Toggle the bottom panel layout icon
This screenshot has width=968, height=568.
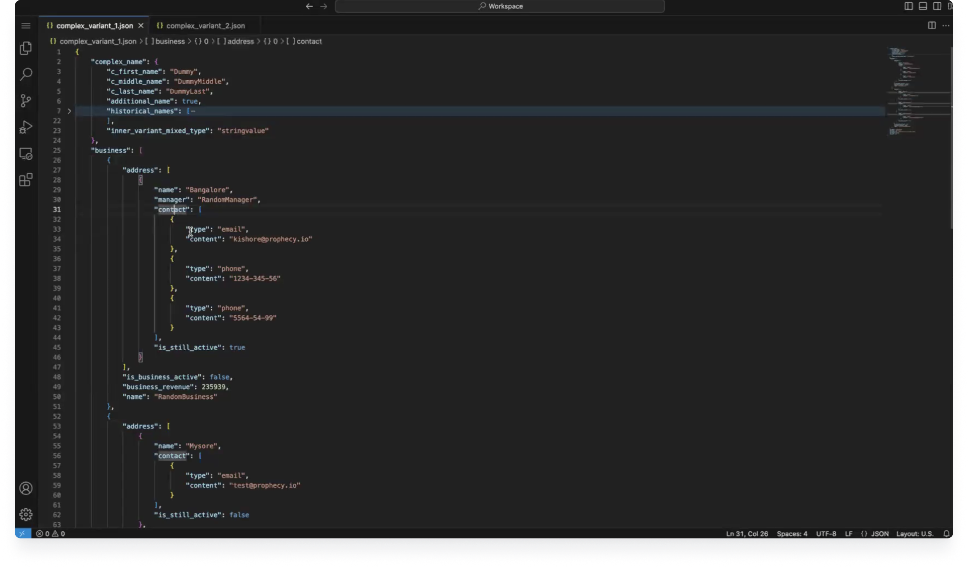click(x=923, y=6)
